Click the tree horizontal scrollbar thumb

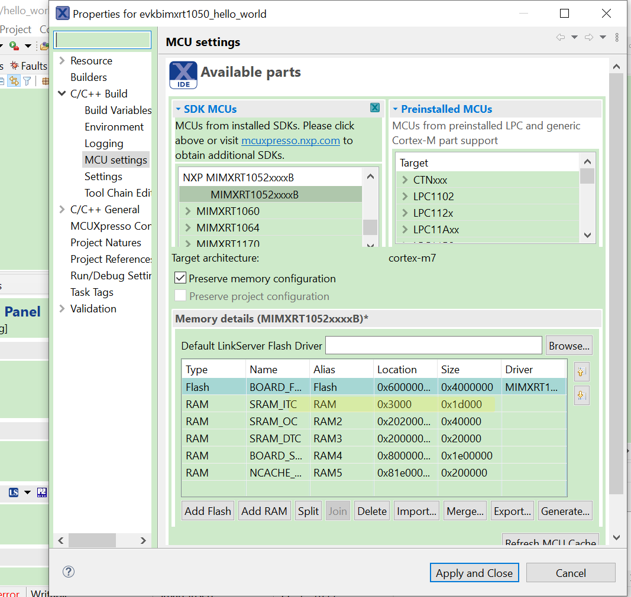click(x=92, y=540)
